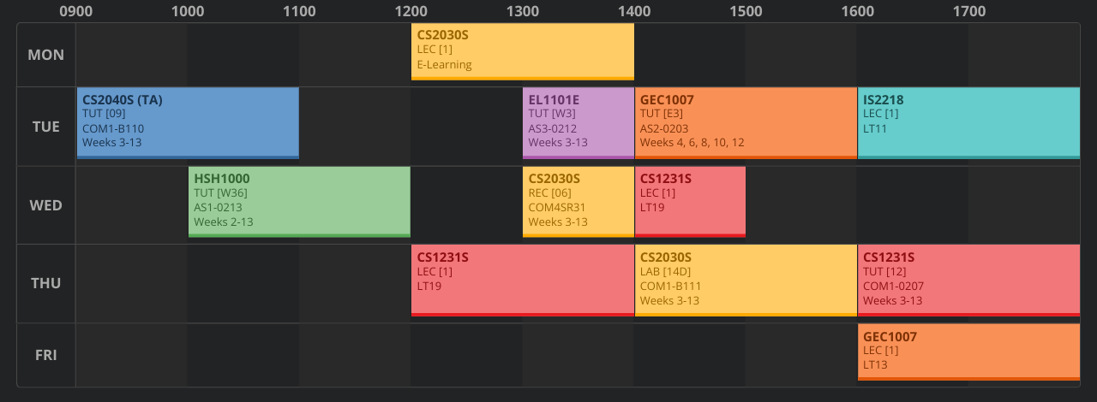The image size is (1097, 402).
Task: Select the 1700 time header
Action: point(969,12)
